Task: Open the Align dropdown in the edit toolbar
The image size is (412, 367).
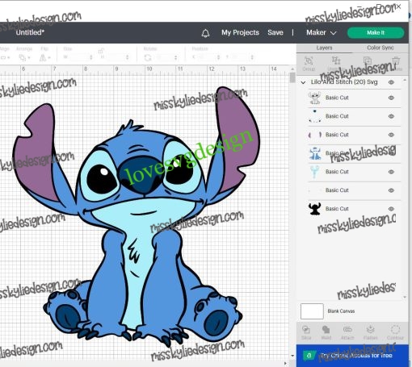Action: click(x=5, y=57)
